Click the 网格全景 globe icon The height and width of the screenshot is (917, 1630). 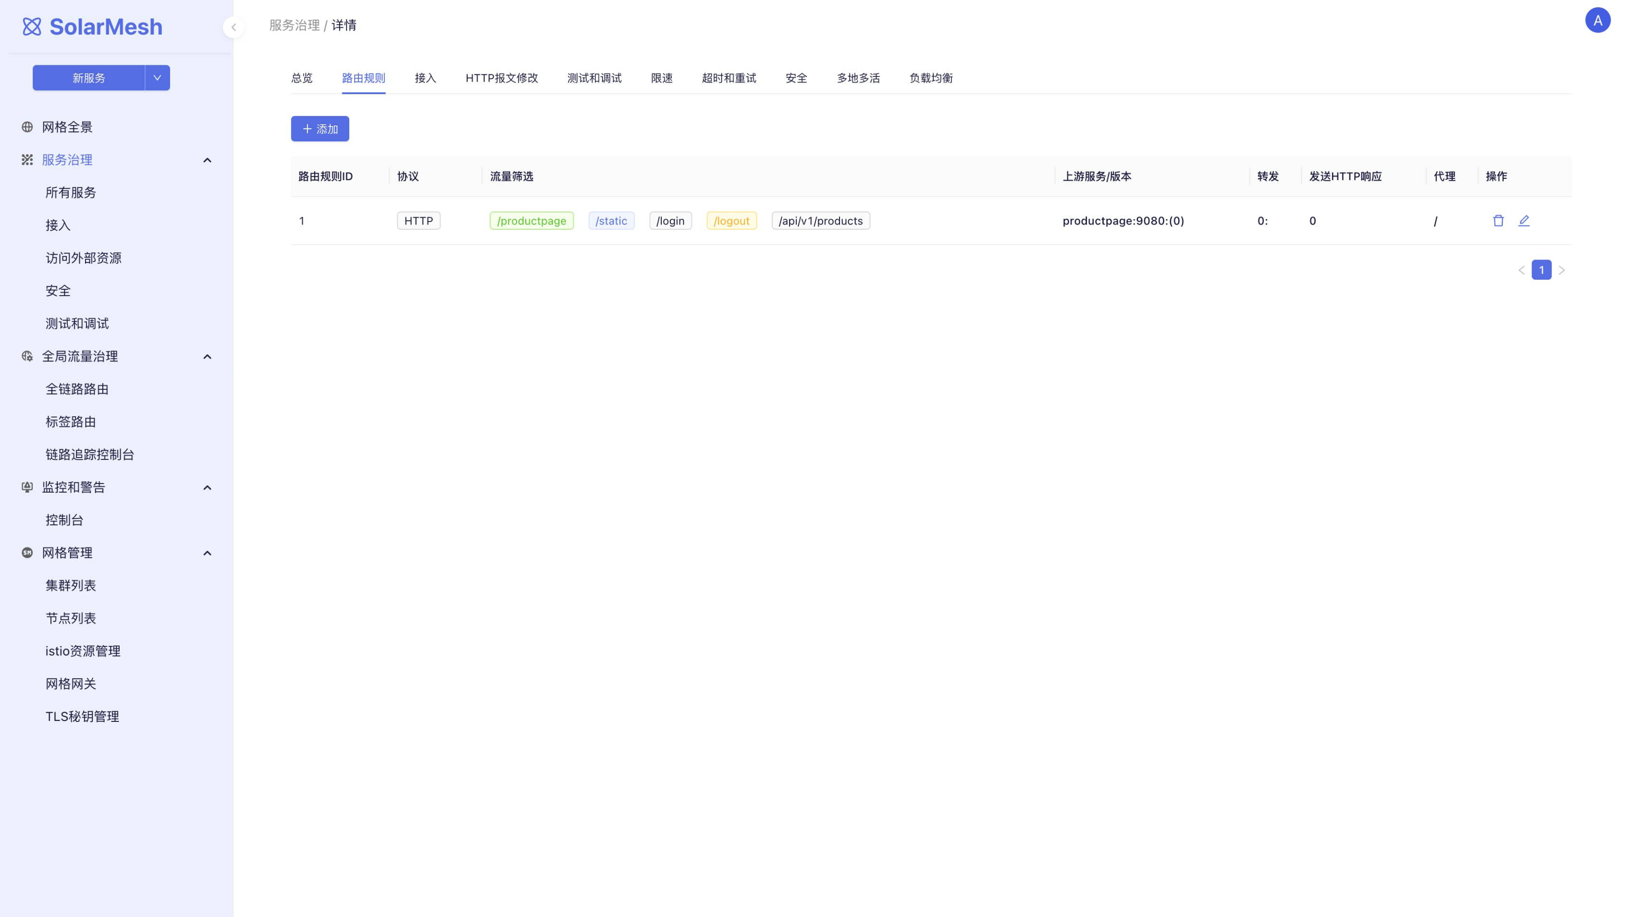click(x=27, y=126)
